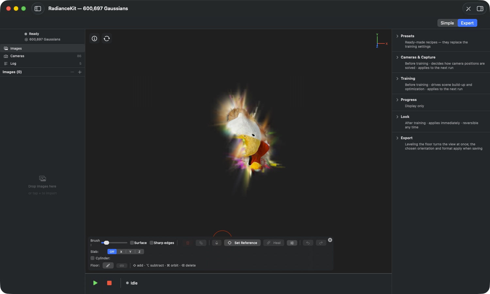Click the 'Ready' status label
Image resolution: width=490 pixels, height=294 pixels.
tap(34, 34)
